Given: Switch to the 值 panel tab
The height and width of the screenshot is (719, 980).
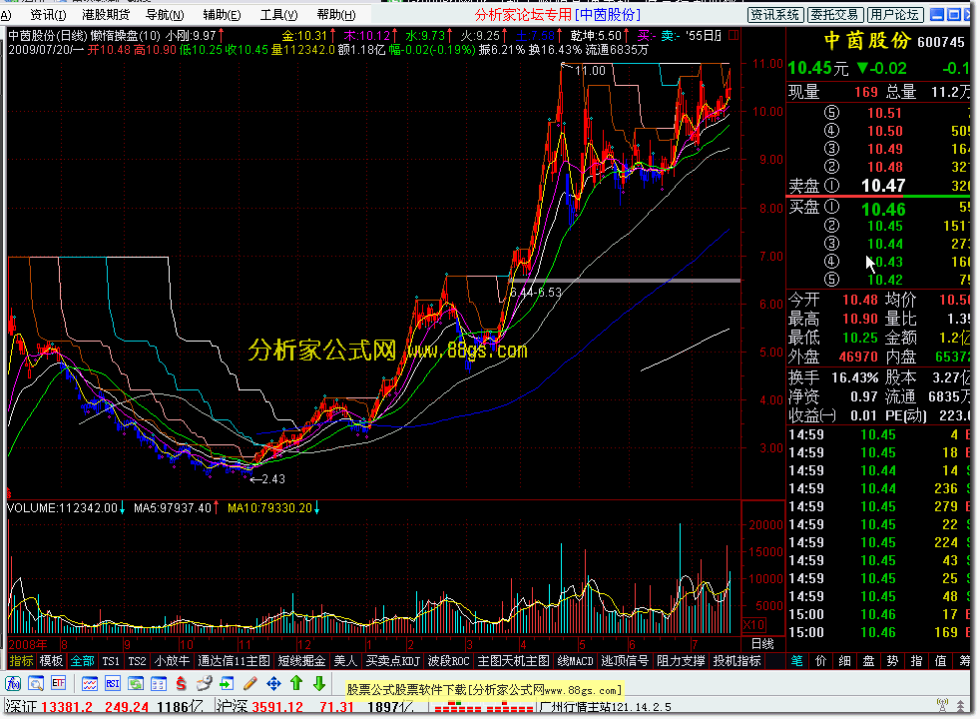Looking at the screenshot, I should (941, 661).
